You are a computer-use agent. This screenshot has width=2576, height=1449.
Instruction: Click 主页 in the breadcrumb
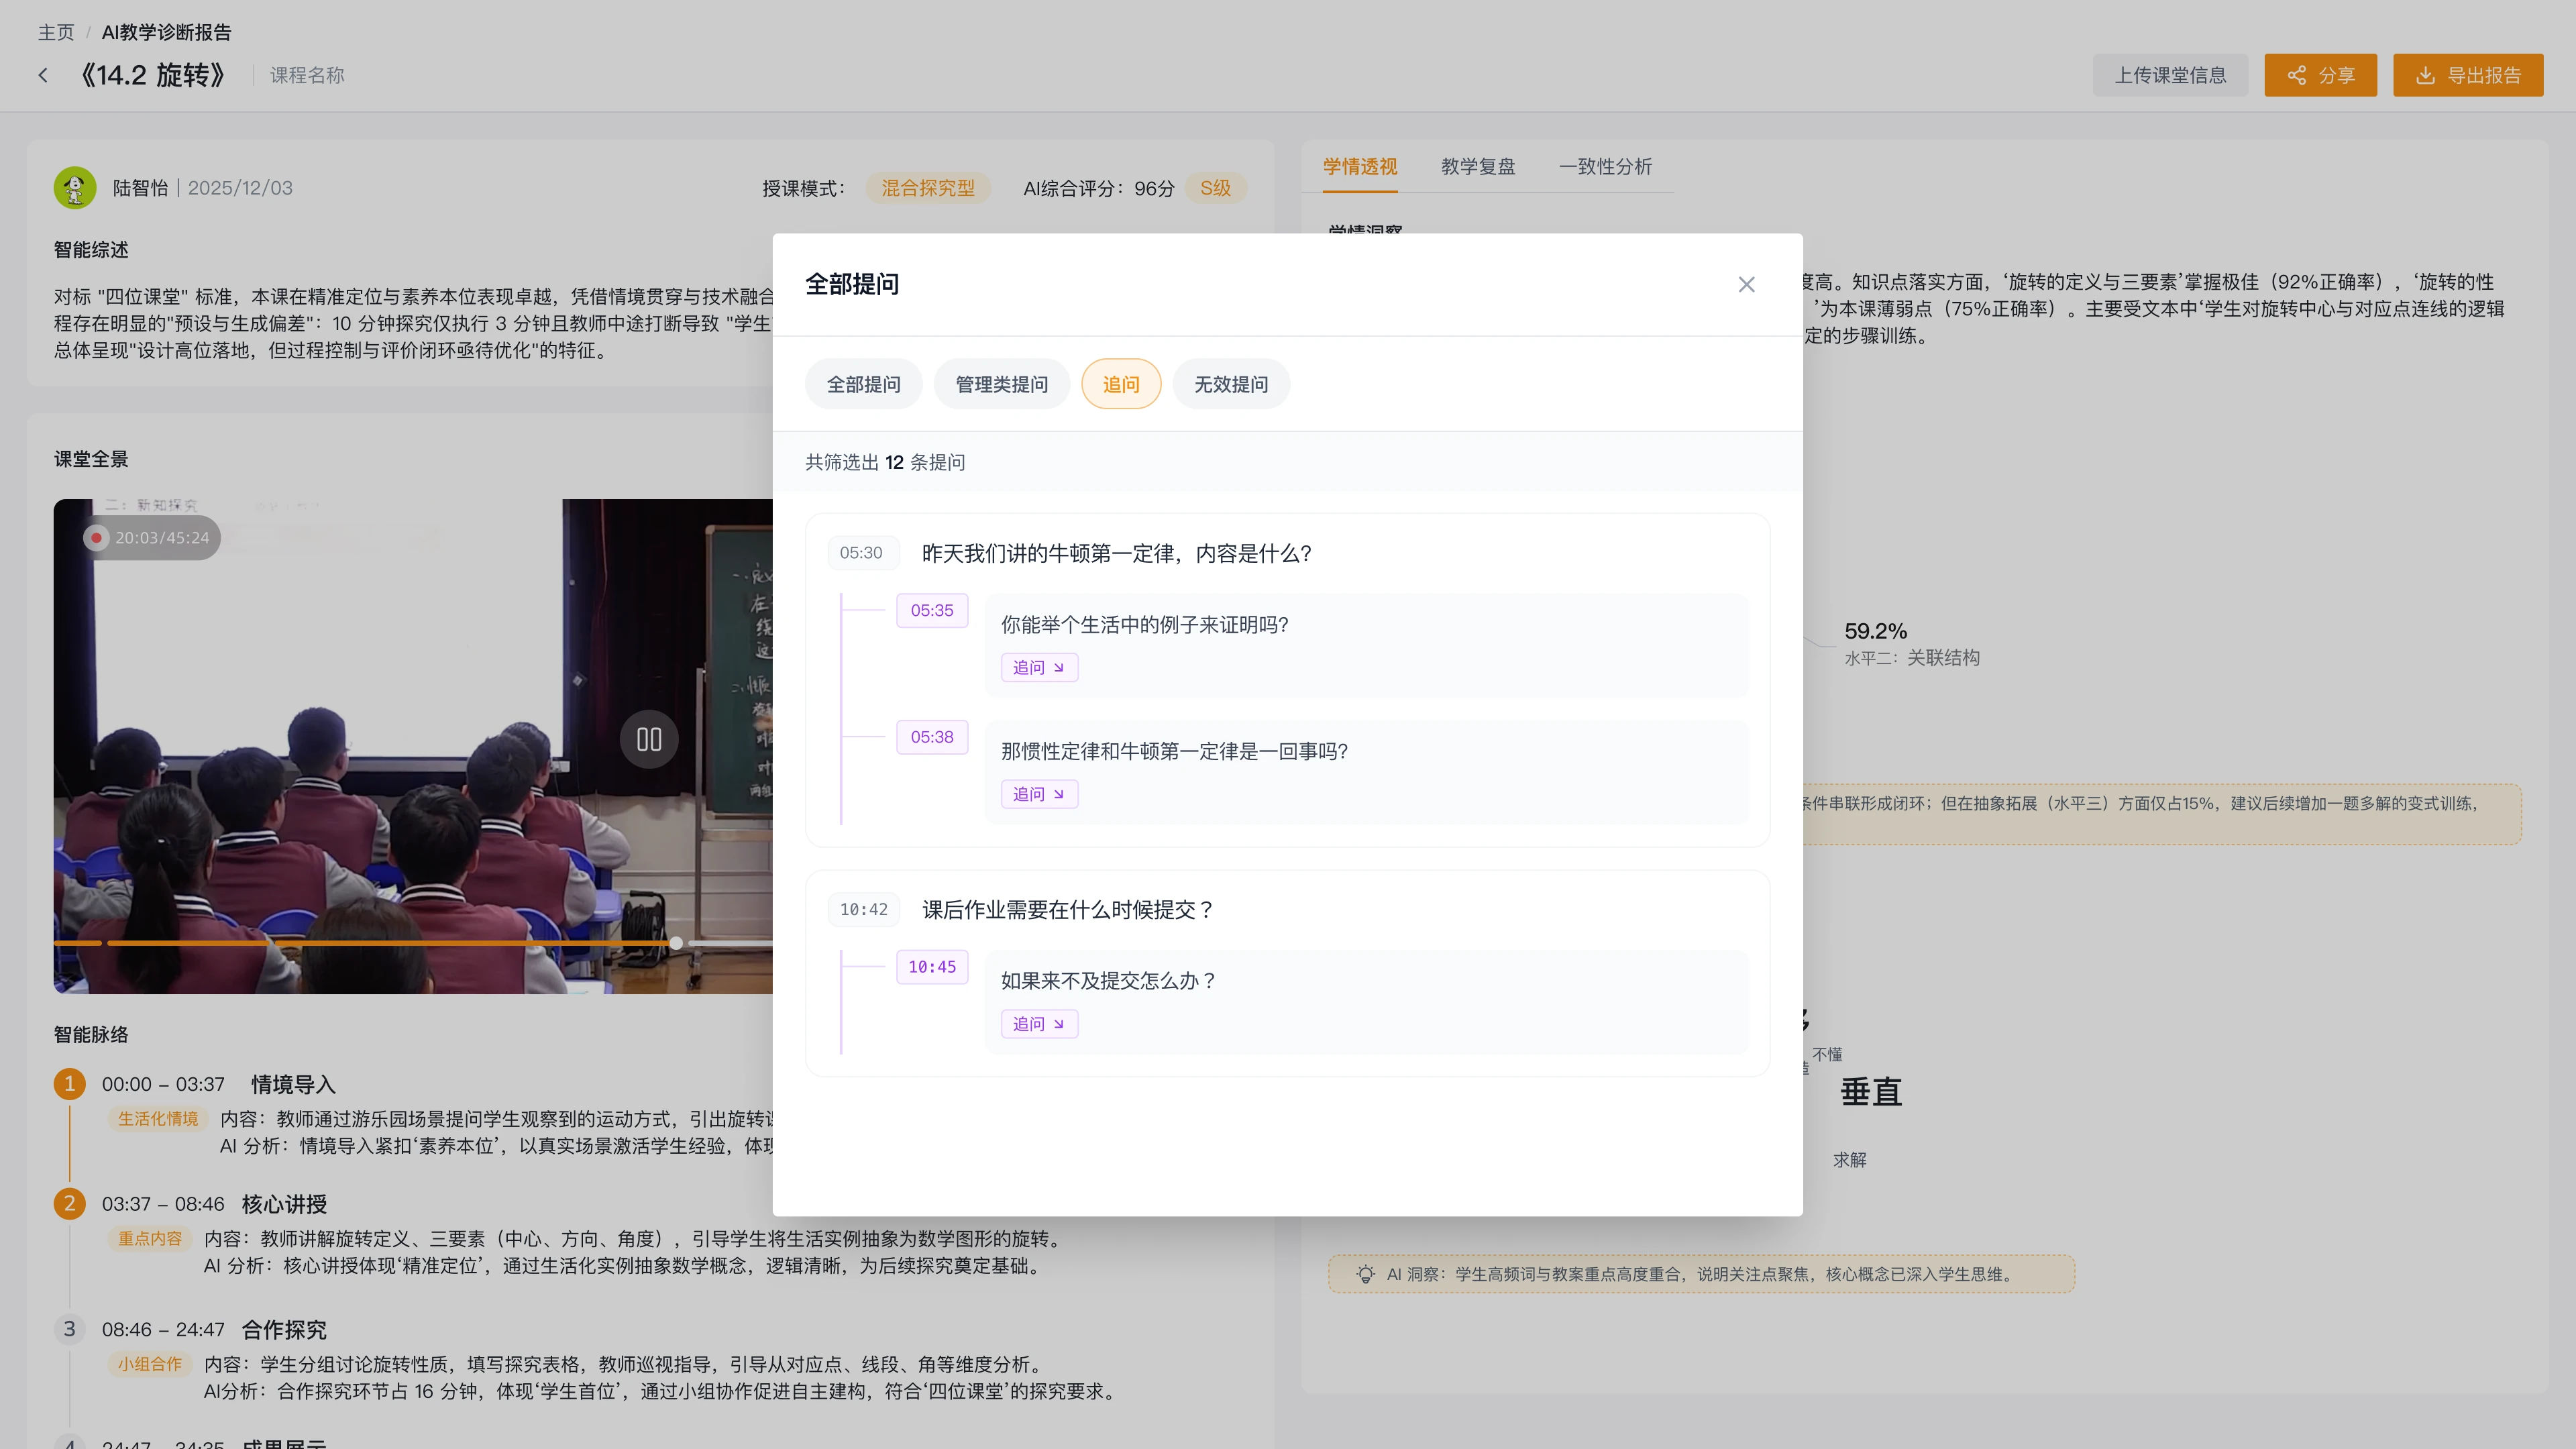tap(56, 32)
